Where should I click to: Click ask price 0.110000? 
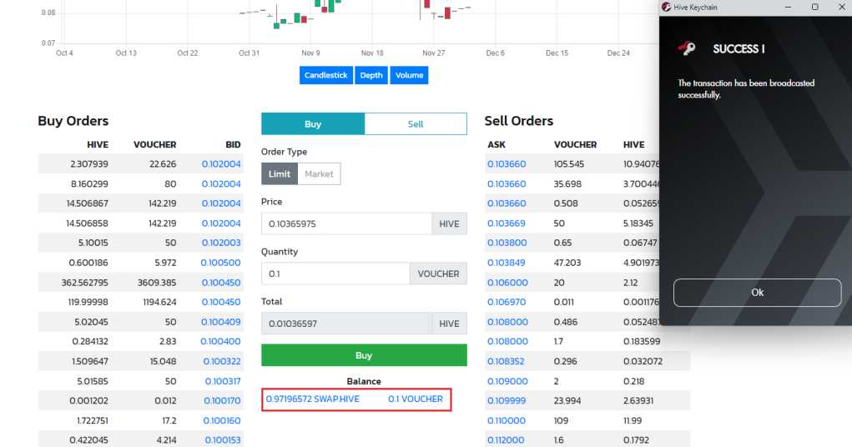(507, 420)
